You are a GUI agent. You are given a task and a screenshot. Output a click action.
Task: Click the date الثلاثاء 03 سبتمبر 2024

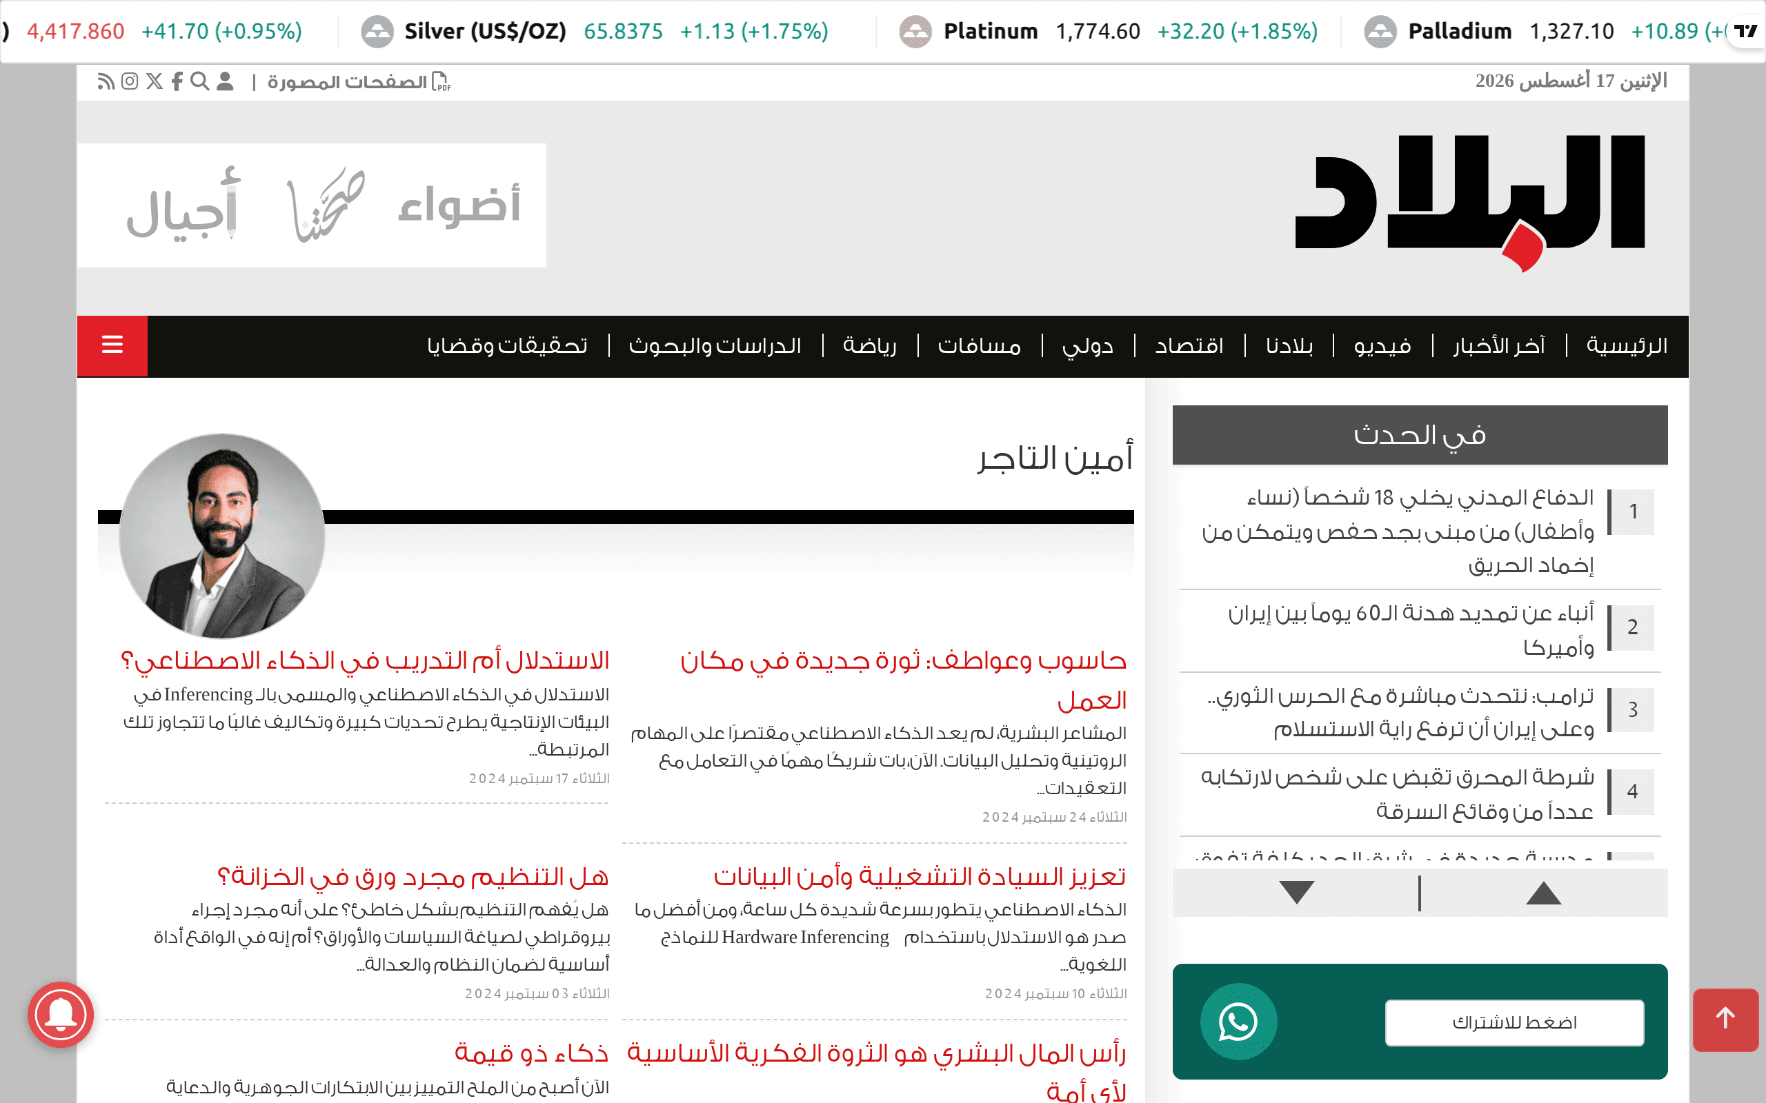coord(537,993)
